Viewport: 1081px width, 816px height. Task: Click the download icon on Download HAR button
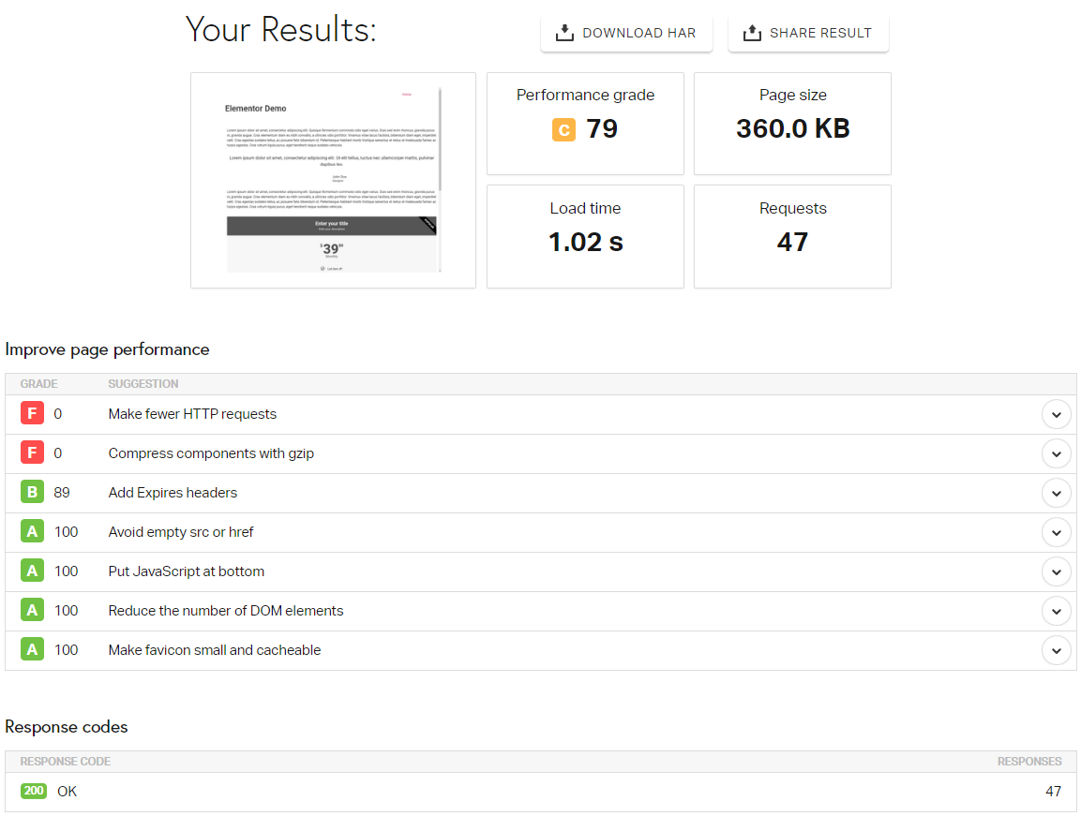pyautogui.click(x=563, y=32)
